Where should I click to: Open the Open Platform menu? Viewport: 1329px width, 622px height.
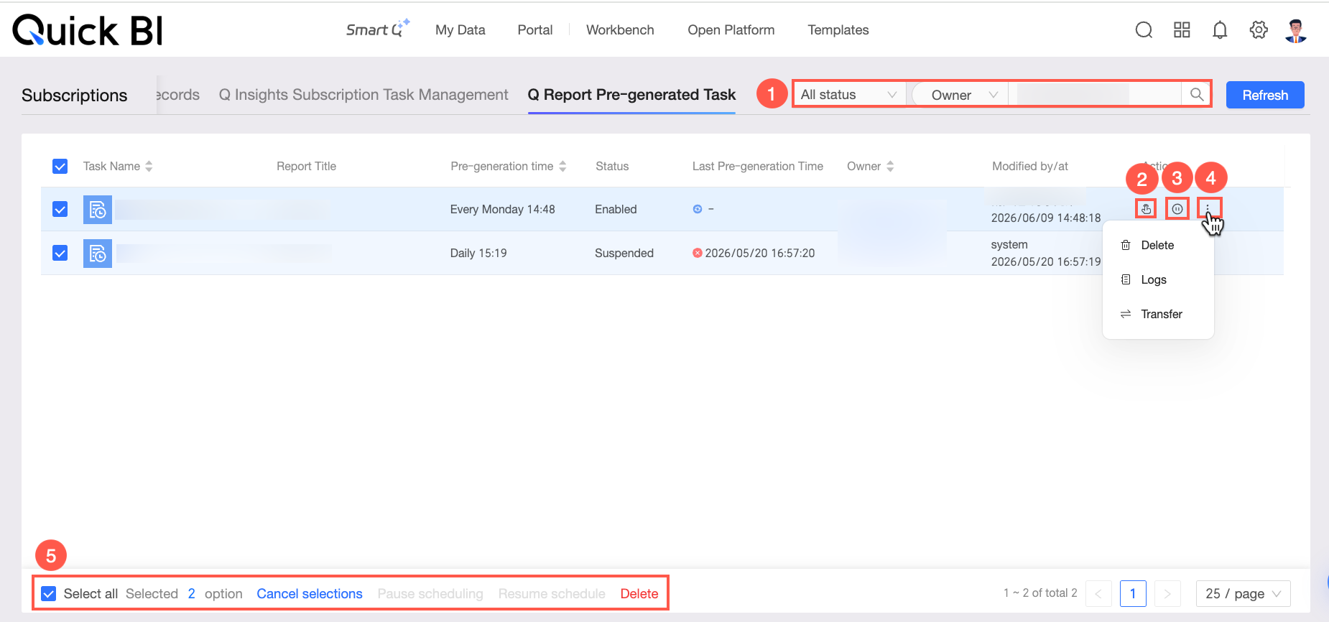(731, 30)
